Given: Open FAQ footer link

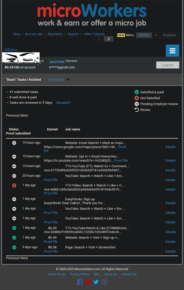Looking at the screenshot, I should tap(96, 274).
